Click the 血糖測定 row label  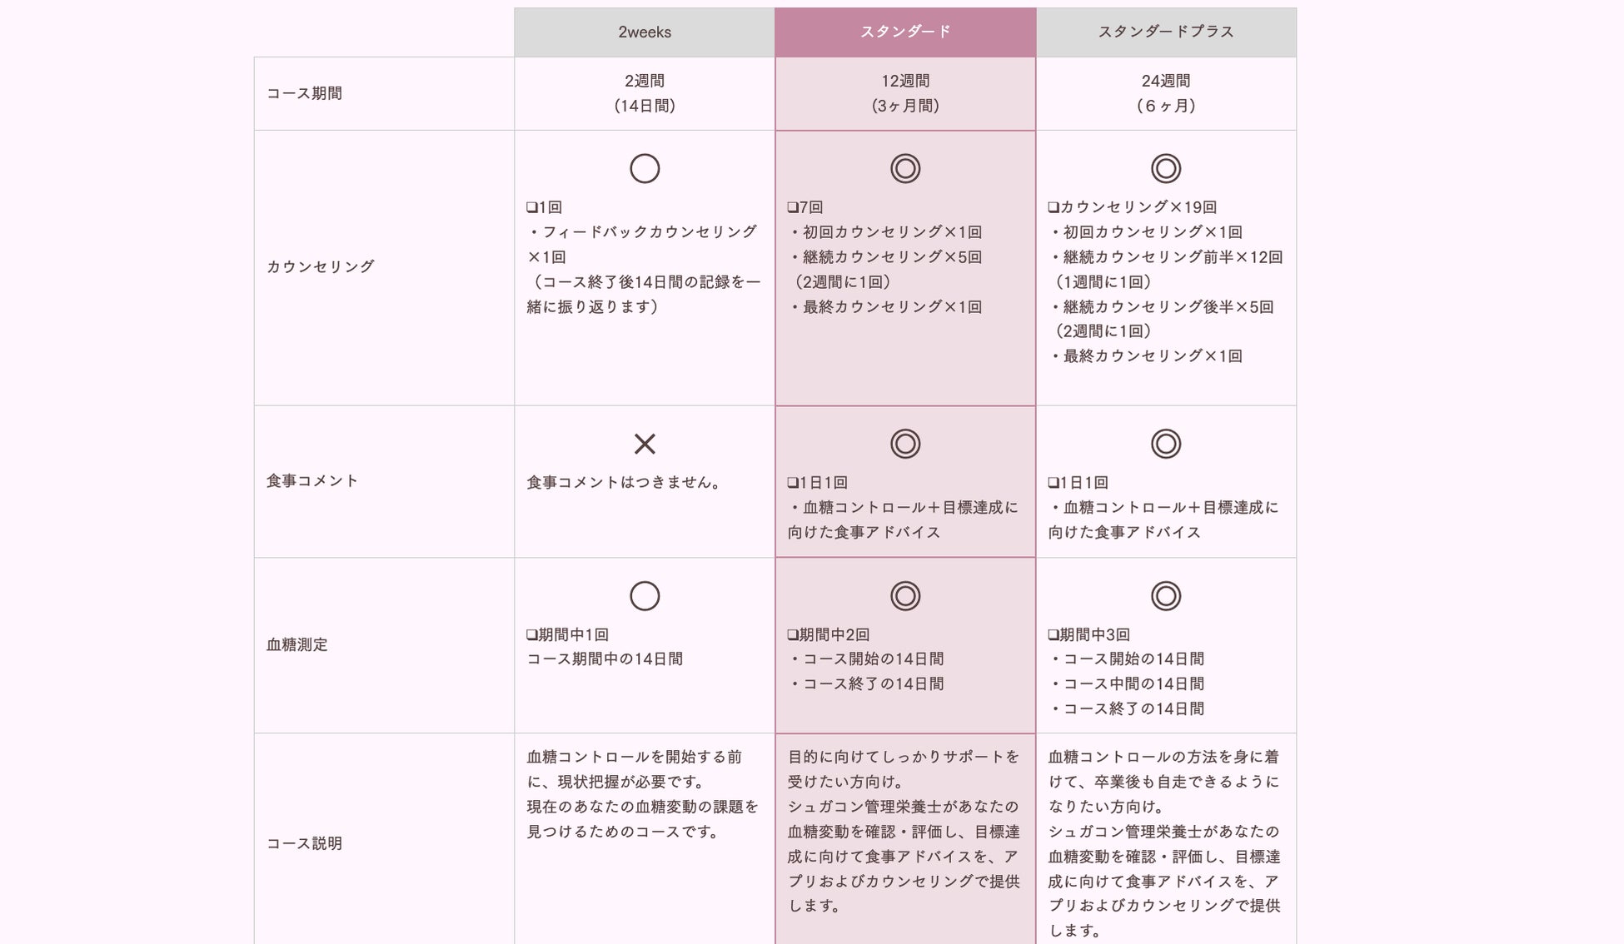coord(297,644)
